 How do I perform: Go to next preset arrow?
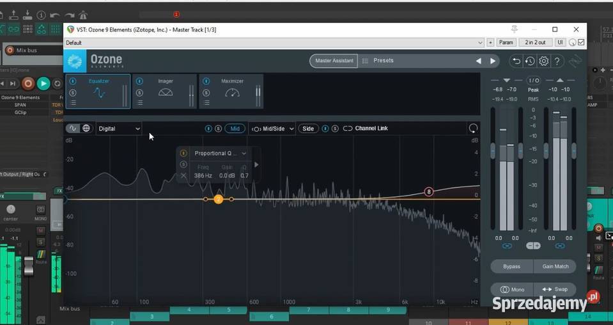coord(493,61)
